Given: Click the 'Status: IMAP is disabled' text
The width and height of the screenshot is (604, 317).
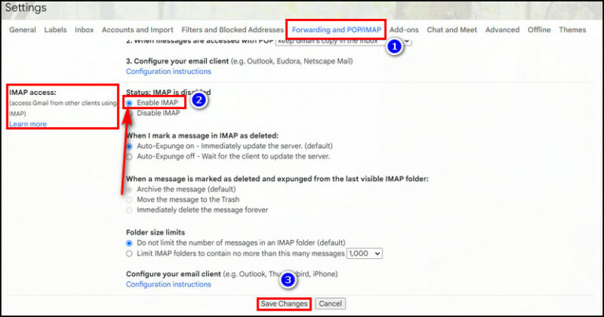Looking at the screenshot, I should (168, 93).
